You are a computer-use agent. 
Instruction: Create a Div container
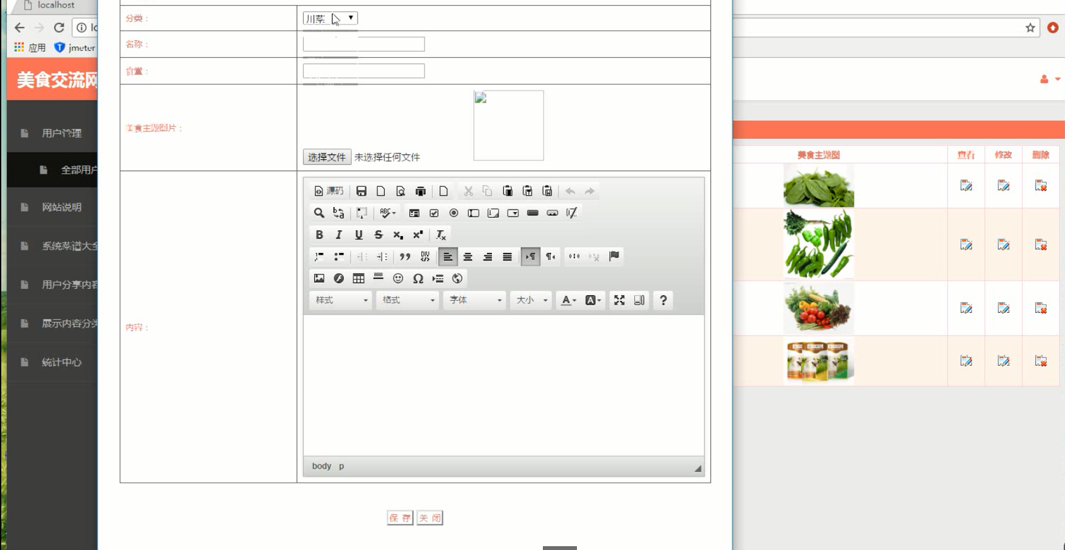[x=425, y=257]
